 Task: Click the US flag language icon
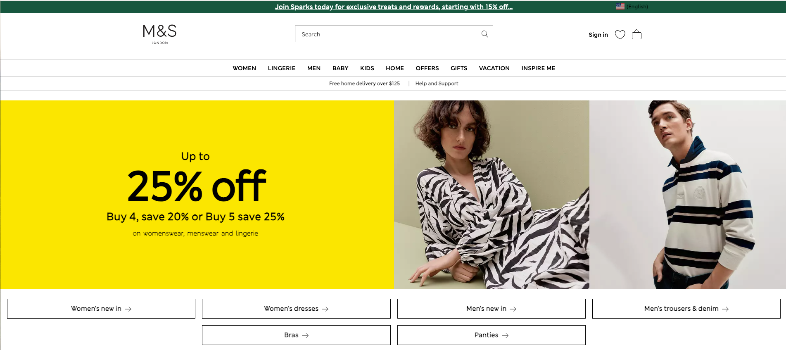point(620,7)
